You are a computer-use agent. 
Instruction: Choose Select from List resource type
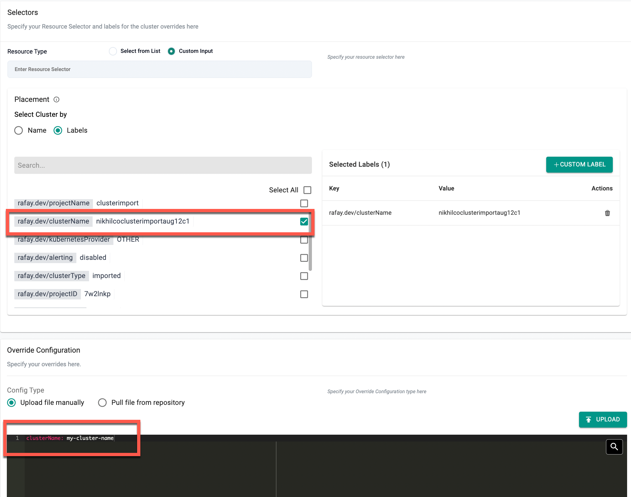(113, 51)
